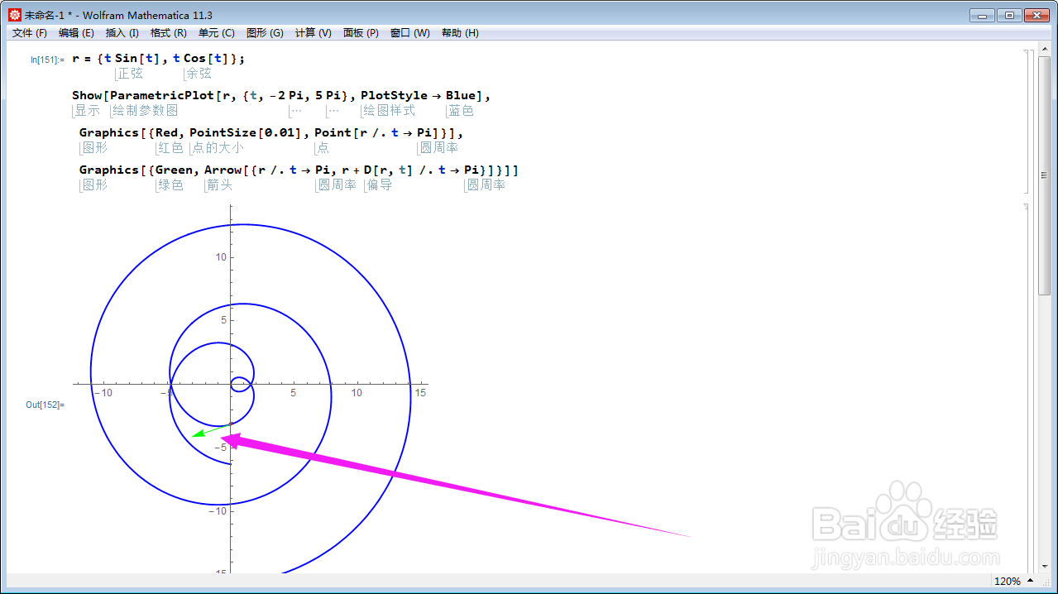Open the 计算 (V) menu
The height and width of the screenshot is (594, 1058).
(x=313, y=33)
